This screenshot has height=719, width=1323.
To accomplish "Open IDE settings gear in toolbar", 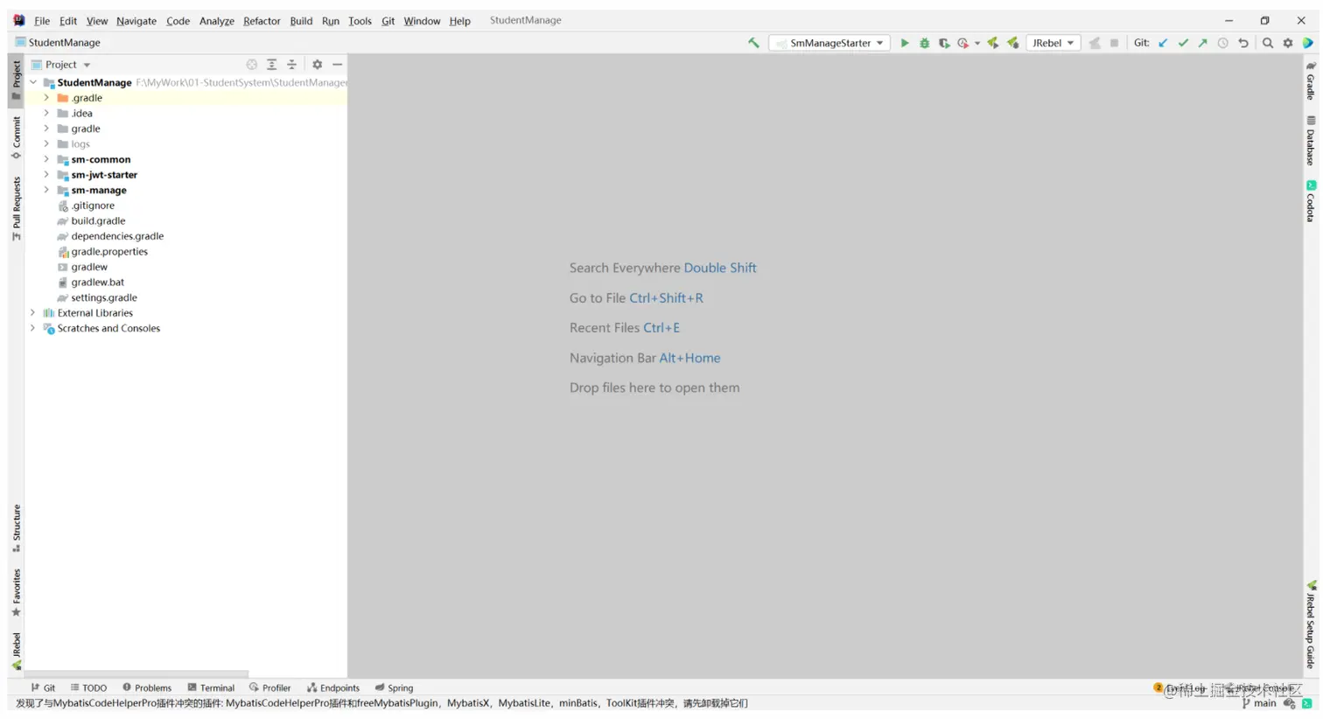I will (1288, 43).
